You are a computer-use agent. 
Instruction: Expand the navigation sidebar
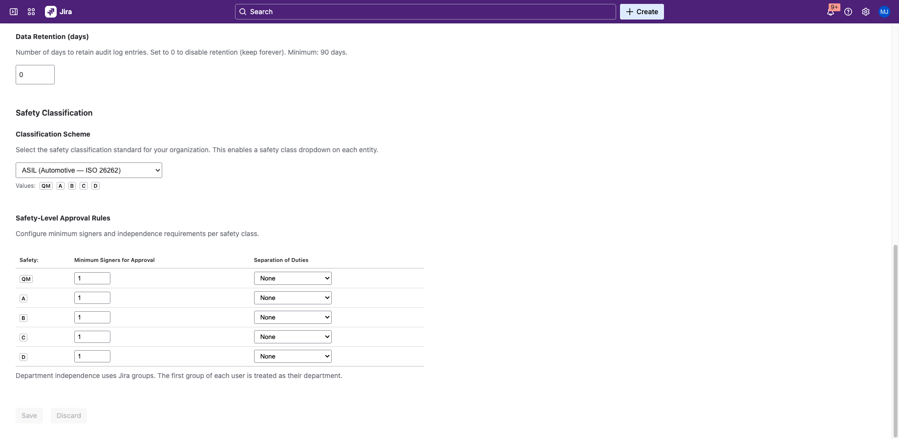click(x=13, y=11)
